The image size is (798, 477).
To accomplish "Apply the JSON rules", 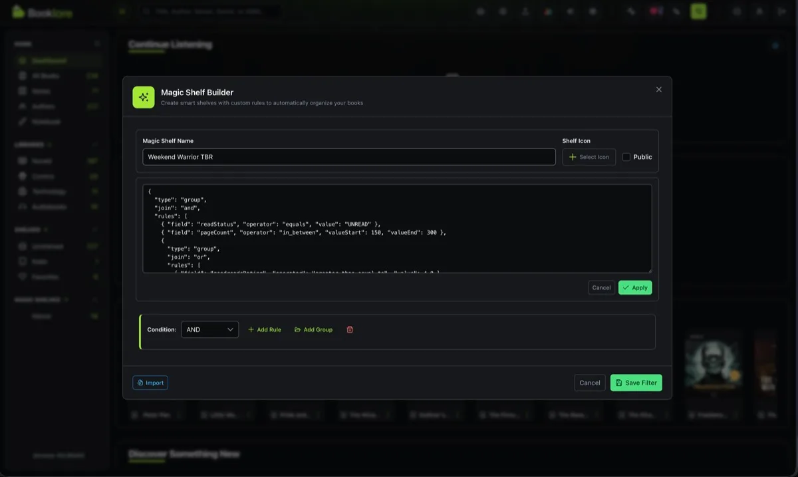I will [635, 287].
